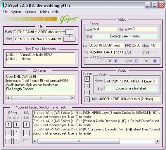Select 'OpenDML (AVI v2.0)' container line
The width and height of the screenshot is (166, 150).
pos(40,77)
